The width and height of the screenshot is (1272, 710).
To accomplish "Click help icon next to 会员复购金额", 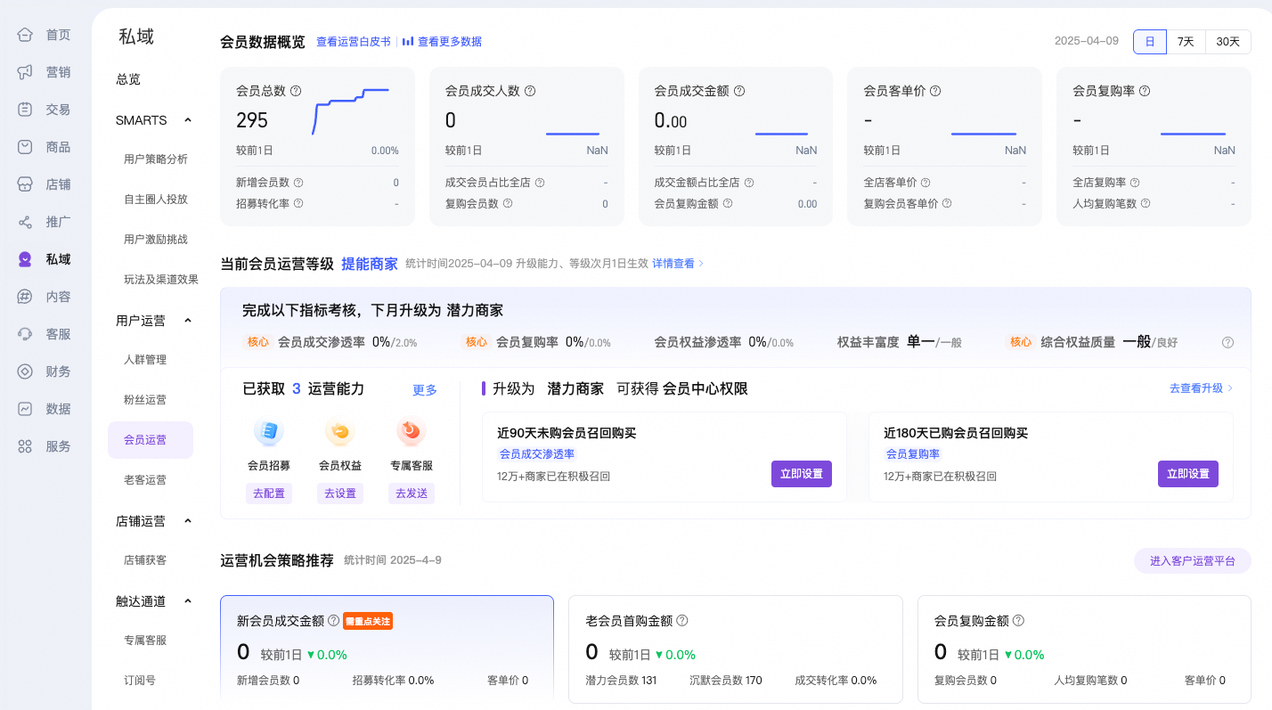I will tap(1018, 621).
